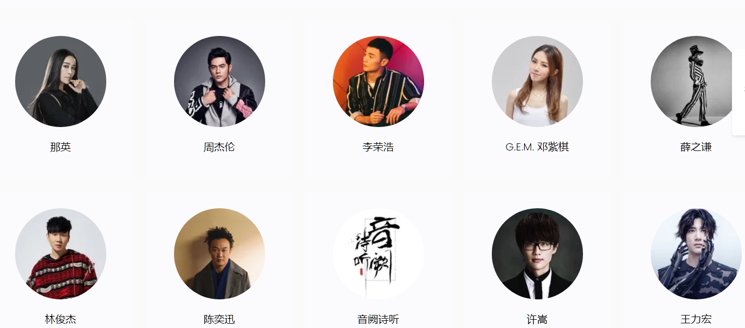This screenshot has width=745, height=328.
Task: Open 音阙诗听 calligraphy logo avatar
Action: pos(378,254)
